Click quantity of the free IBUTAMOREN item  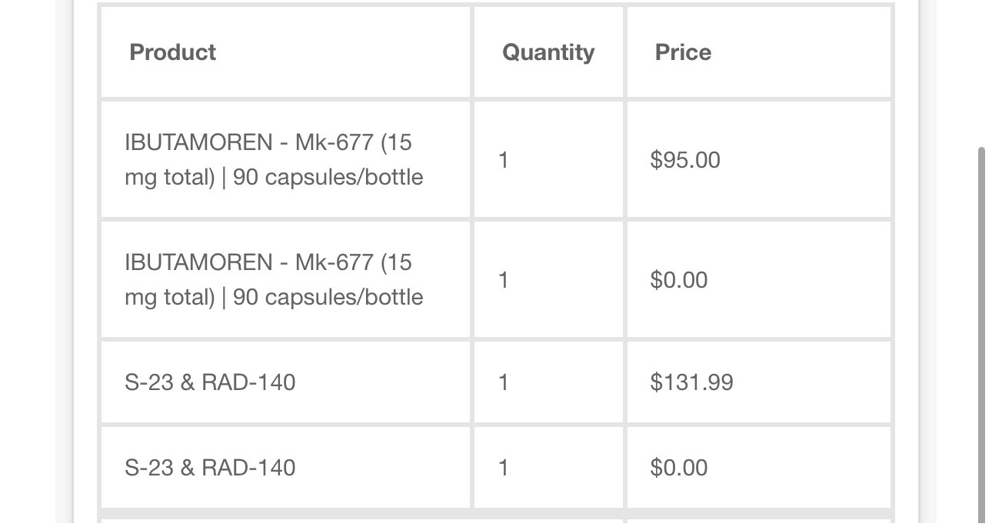503,280
